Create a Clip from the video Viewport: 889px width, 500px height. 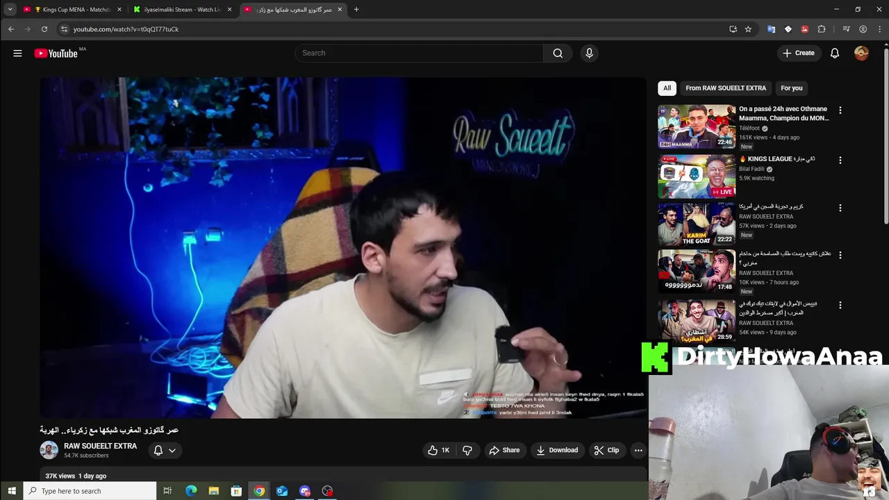click(606, 450)
